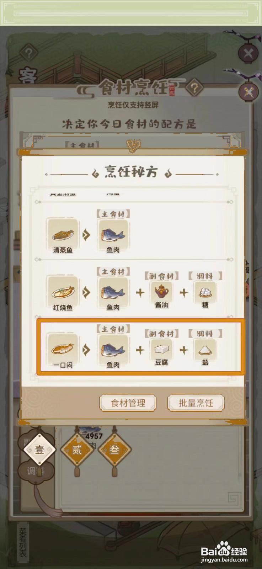Switch to the 壹 tab
262x569 pixels.
click(39, 450)
